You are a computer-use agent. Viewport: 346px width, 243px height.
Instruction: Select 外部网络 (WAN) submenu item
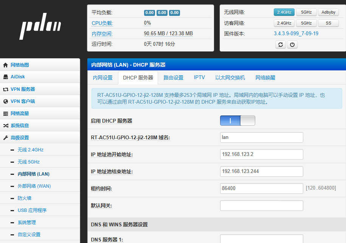pyautogui.click(x=34, y=186)
